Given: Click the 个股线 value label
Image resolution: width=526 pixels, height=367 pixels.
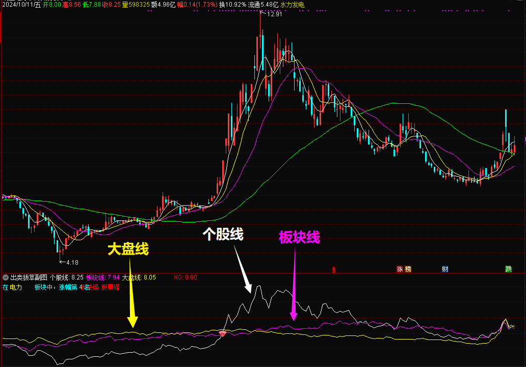Looking at the screenshot, I should pos(67,277).
